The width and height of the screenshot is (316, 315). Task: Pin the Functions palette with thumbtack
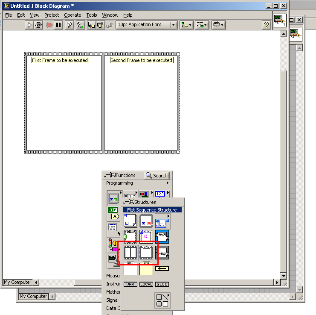(x=110, y=175)
